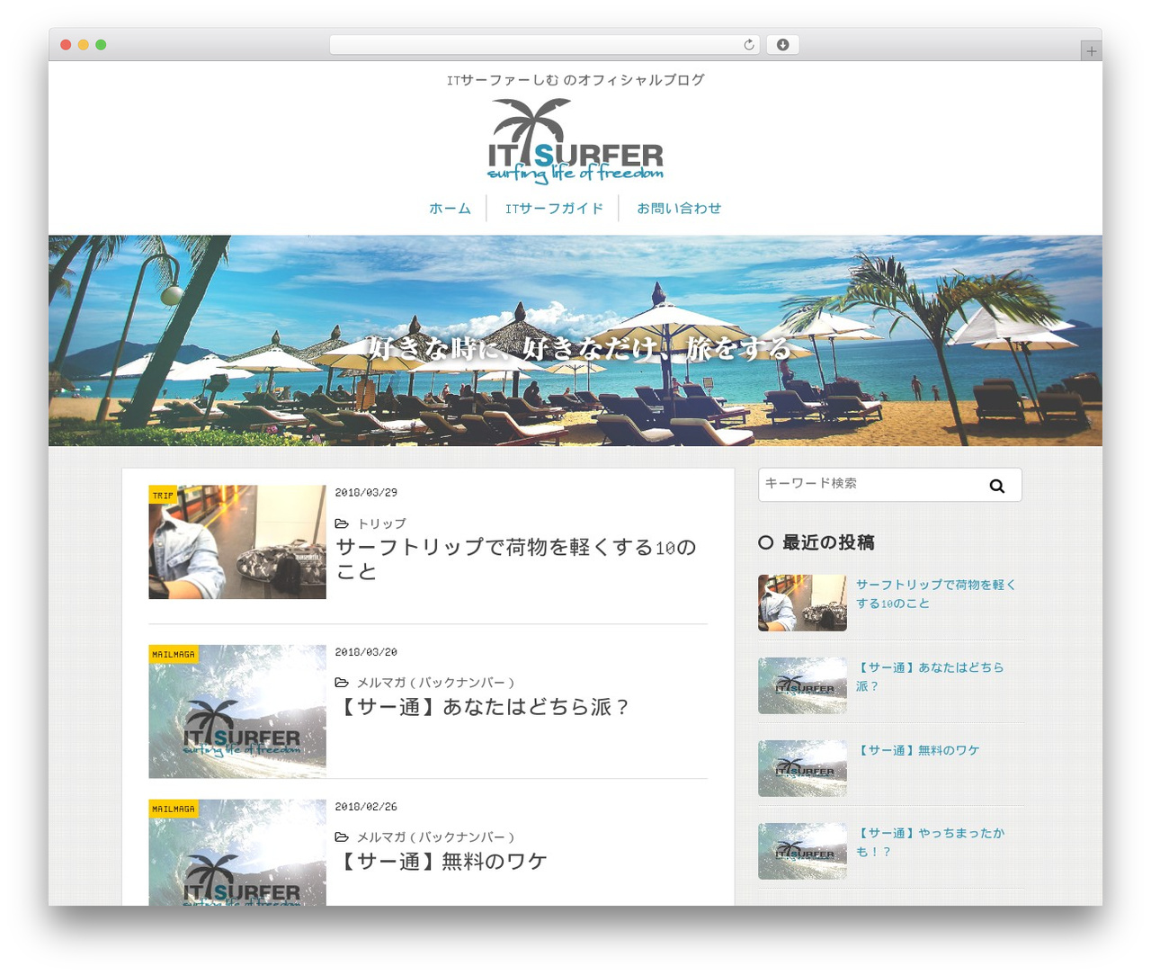Click MAILMAGA tag on 無料のワケ post

coord(174,809)
